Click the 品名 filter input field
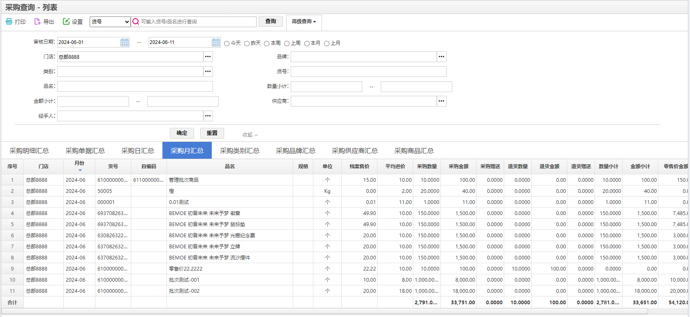This screenshot has height=317, width=690. 135,86
